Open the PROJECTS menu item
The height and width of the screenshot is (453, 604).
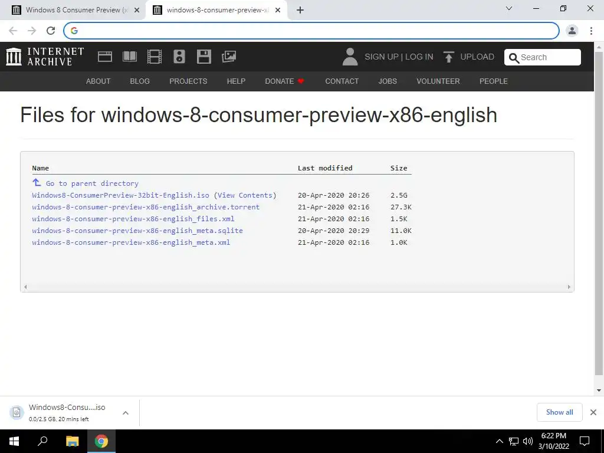[188, 81]
